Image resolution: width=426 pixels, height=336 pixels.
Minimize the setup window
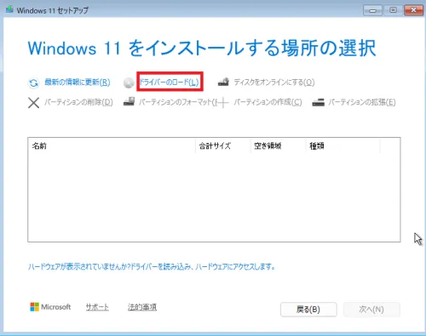click(372, 10)
